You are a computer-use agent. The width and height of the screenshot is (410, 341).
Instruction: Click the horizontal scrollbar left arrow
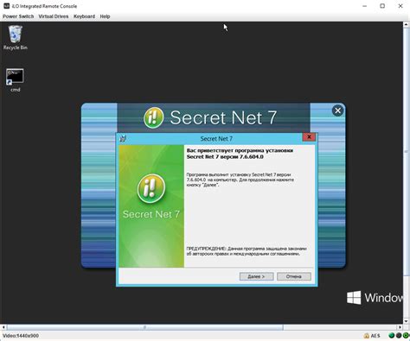click(3, 327)
